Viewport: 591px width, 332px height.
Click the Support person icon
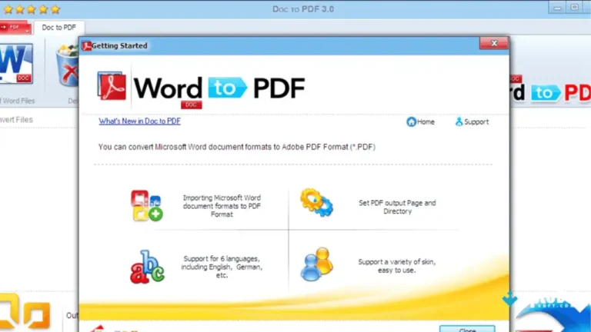tap(459, 121)
